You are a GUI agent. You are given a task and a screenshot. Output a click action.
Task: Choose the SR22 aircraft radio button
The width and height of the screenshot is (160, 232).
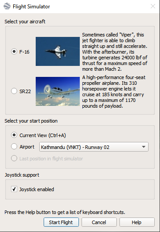(x=14, y=91)
